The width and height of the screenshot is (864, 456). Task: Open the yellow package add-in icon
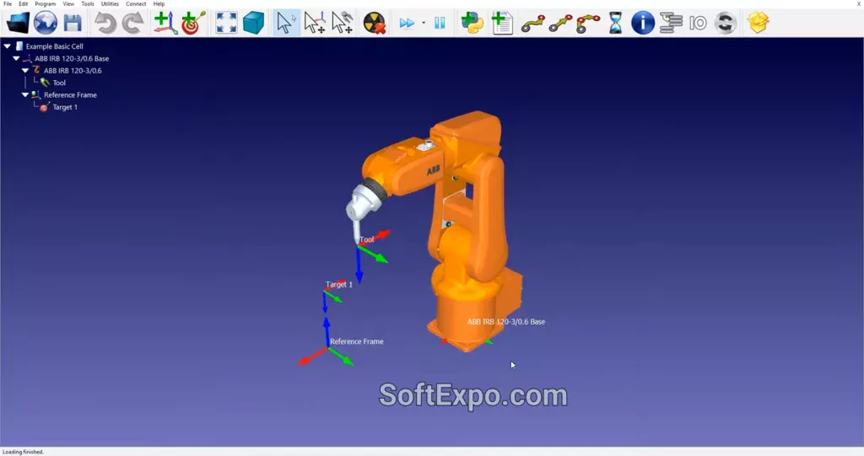click(759, 23)
